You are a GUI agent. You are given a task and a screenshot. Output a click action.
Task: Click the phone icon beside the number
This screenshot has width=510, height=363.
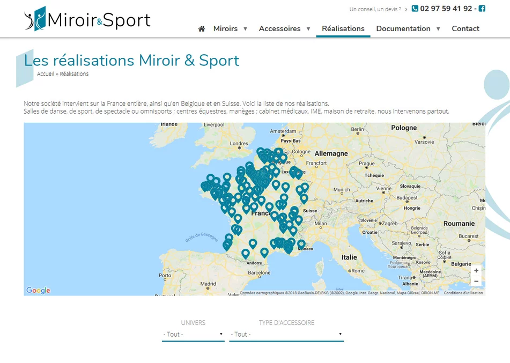(x=415, y=9)
